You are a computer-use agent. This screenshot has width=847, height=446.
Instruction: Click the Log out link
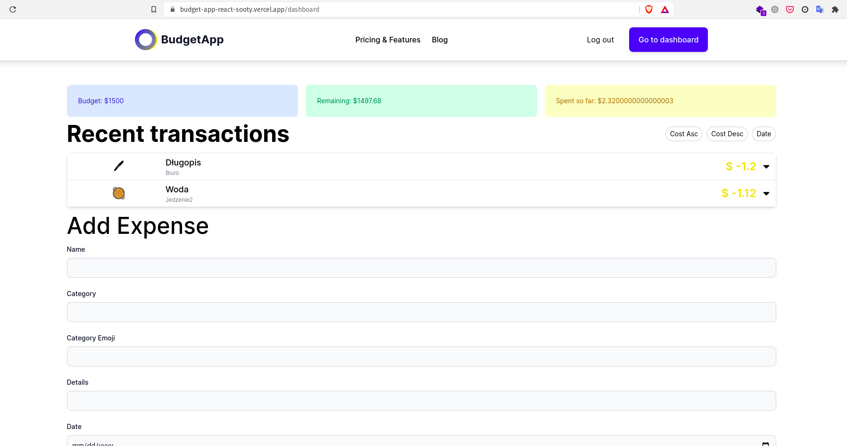tap(600, 40)
